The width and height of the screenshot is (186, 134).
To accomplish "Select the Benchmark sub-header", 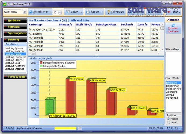I will pos(15,44).
